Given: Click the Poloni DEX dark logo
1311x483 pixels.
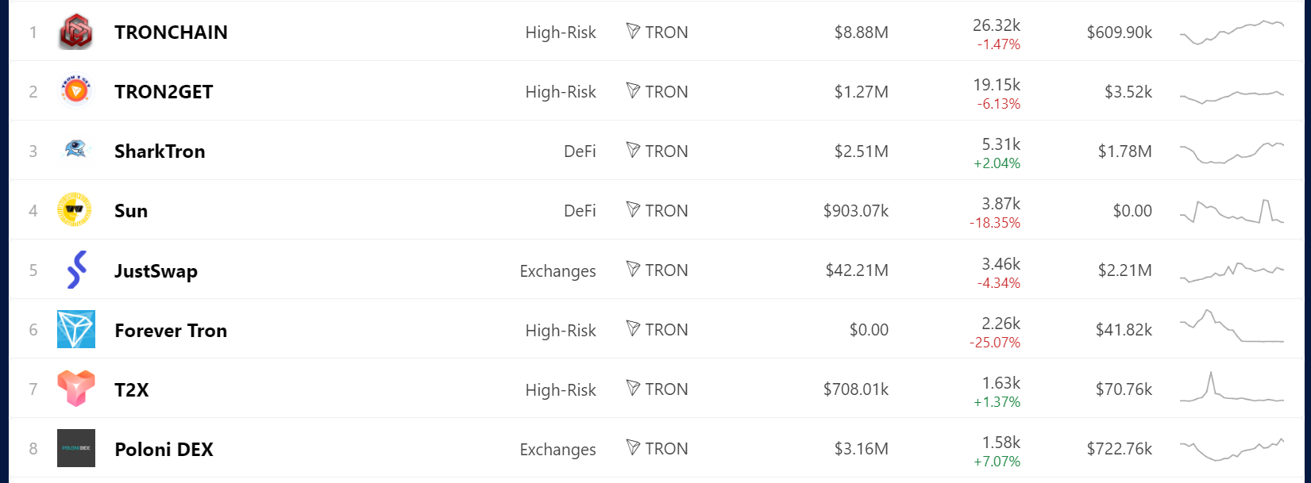Looking at the screenshot, I should (x=76, y=448).
